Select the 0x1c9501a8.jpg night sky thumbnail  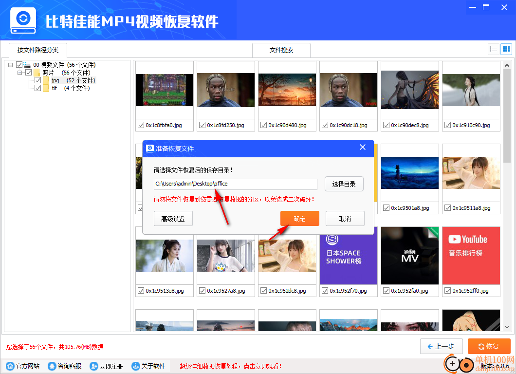pos(410,173)
